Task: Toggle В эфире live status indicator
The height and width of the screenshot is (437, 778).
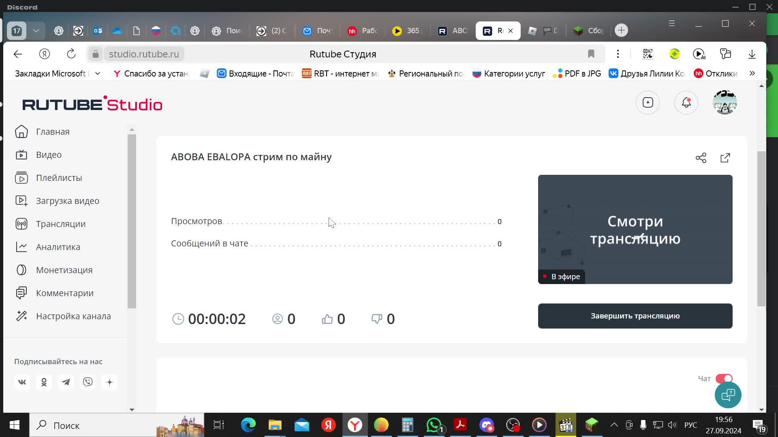Action: tap(561, 276)
